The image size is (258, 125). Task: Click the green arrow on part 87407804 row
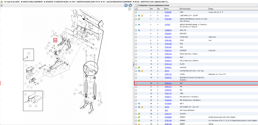[x=139, y=19]
